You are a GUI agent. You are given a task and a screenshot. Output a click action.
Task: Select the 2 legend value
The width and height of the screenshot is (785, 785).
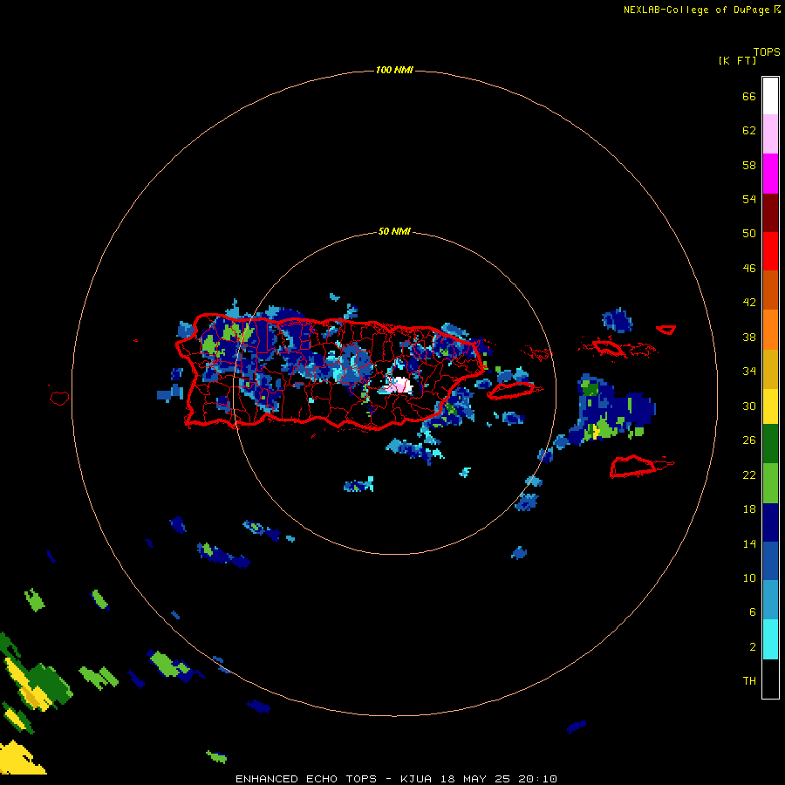click(x=753, y=647)
